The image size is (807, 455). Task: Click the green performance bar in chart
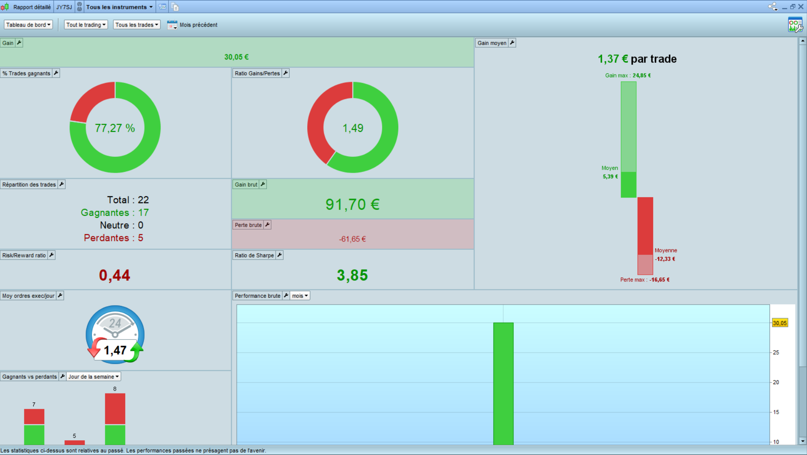tap(503, 383)
